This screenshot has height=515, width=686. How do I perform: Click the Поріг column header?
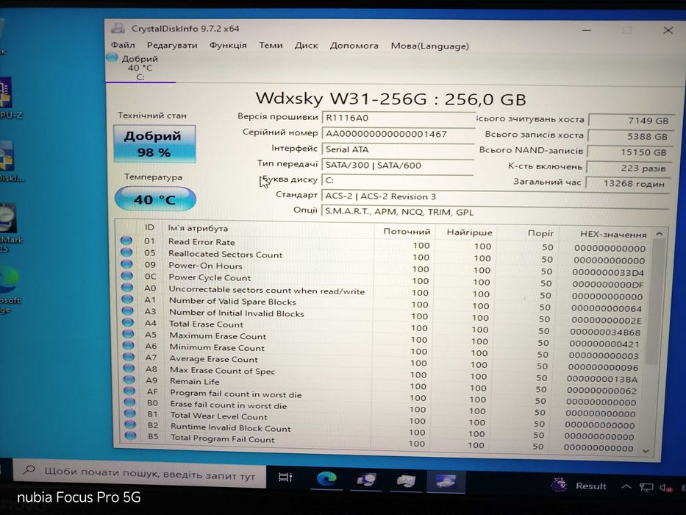point(540,233)
